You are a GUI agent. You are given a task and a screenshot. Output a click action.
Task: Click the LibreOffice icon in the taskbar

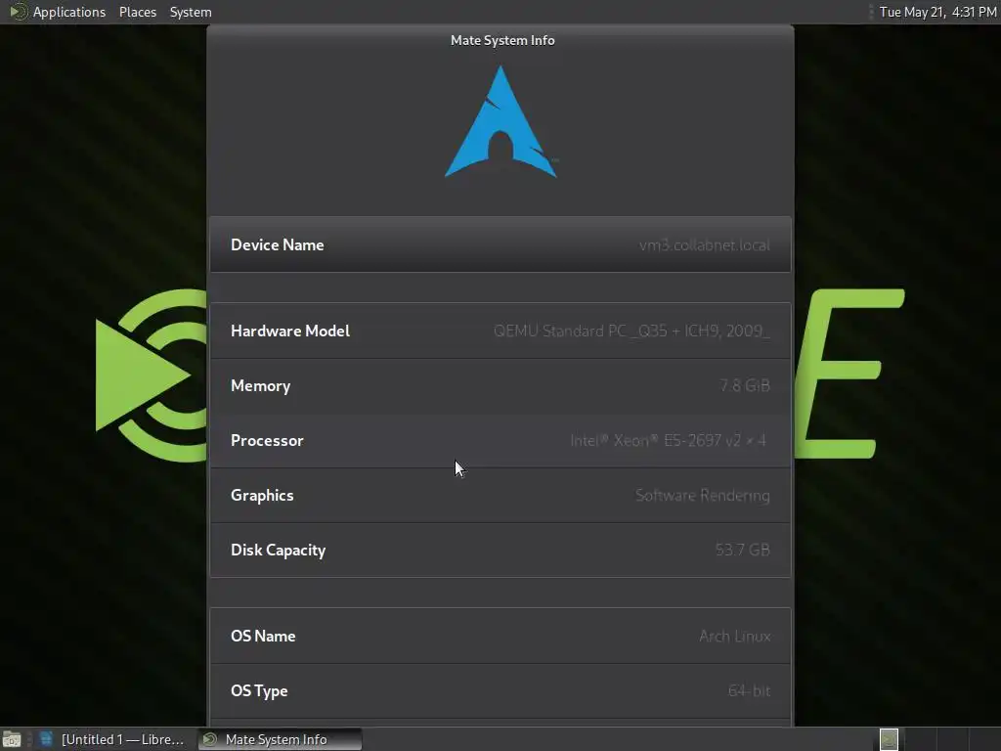point(46,739)
